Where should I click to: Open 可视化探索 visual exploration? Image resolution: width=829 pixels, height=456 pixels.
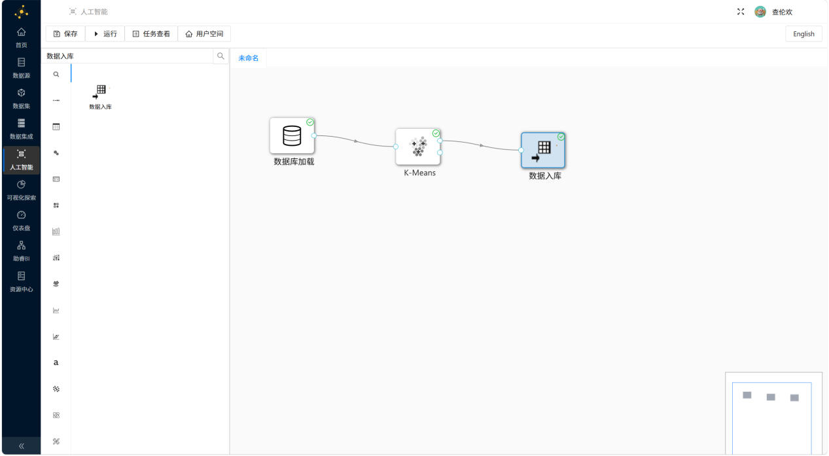(x=21, y=190)
